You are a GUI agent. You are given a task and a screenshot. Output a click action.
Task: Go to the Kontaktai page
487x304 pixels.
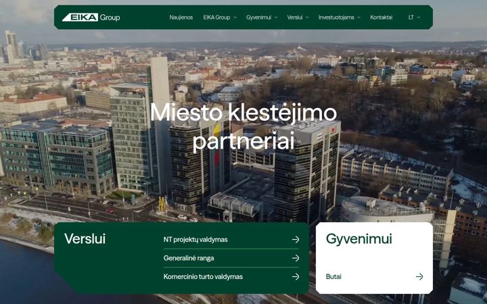pyautogui.click(x=381, y=18)
